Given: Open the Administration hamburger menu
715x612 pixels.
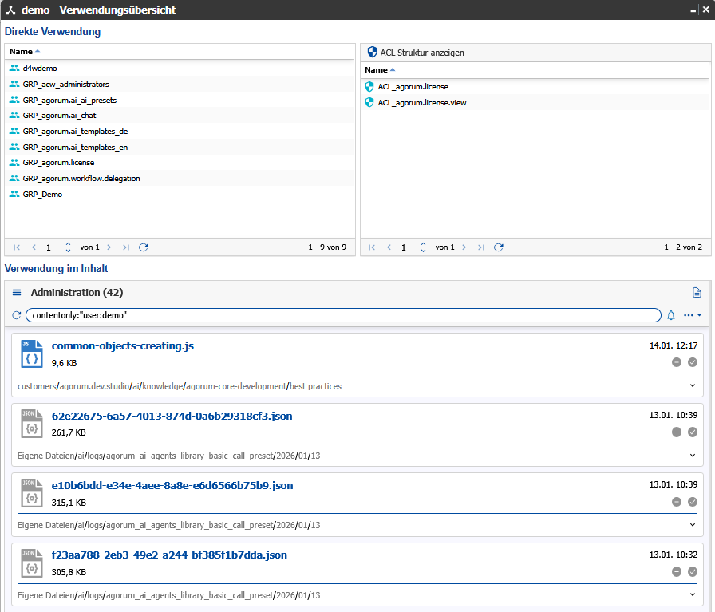Looking at the screenshot, I should click(x=17, y=293).
